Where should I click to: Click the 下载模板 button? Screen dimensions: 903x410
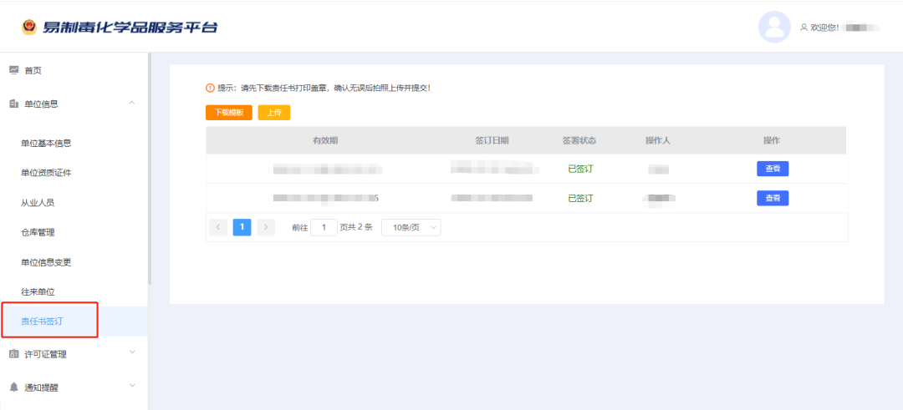point(228,112)
